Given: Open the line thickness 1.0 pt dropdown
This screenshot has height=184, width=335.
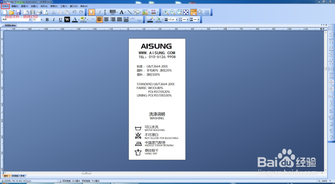Looking at the screenshot, I should [177, 20].
